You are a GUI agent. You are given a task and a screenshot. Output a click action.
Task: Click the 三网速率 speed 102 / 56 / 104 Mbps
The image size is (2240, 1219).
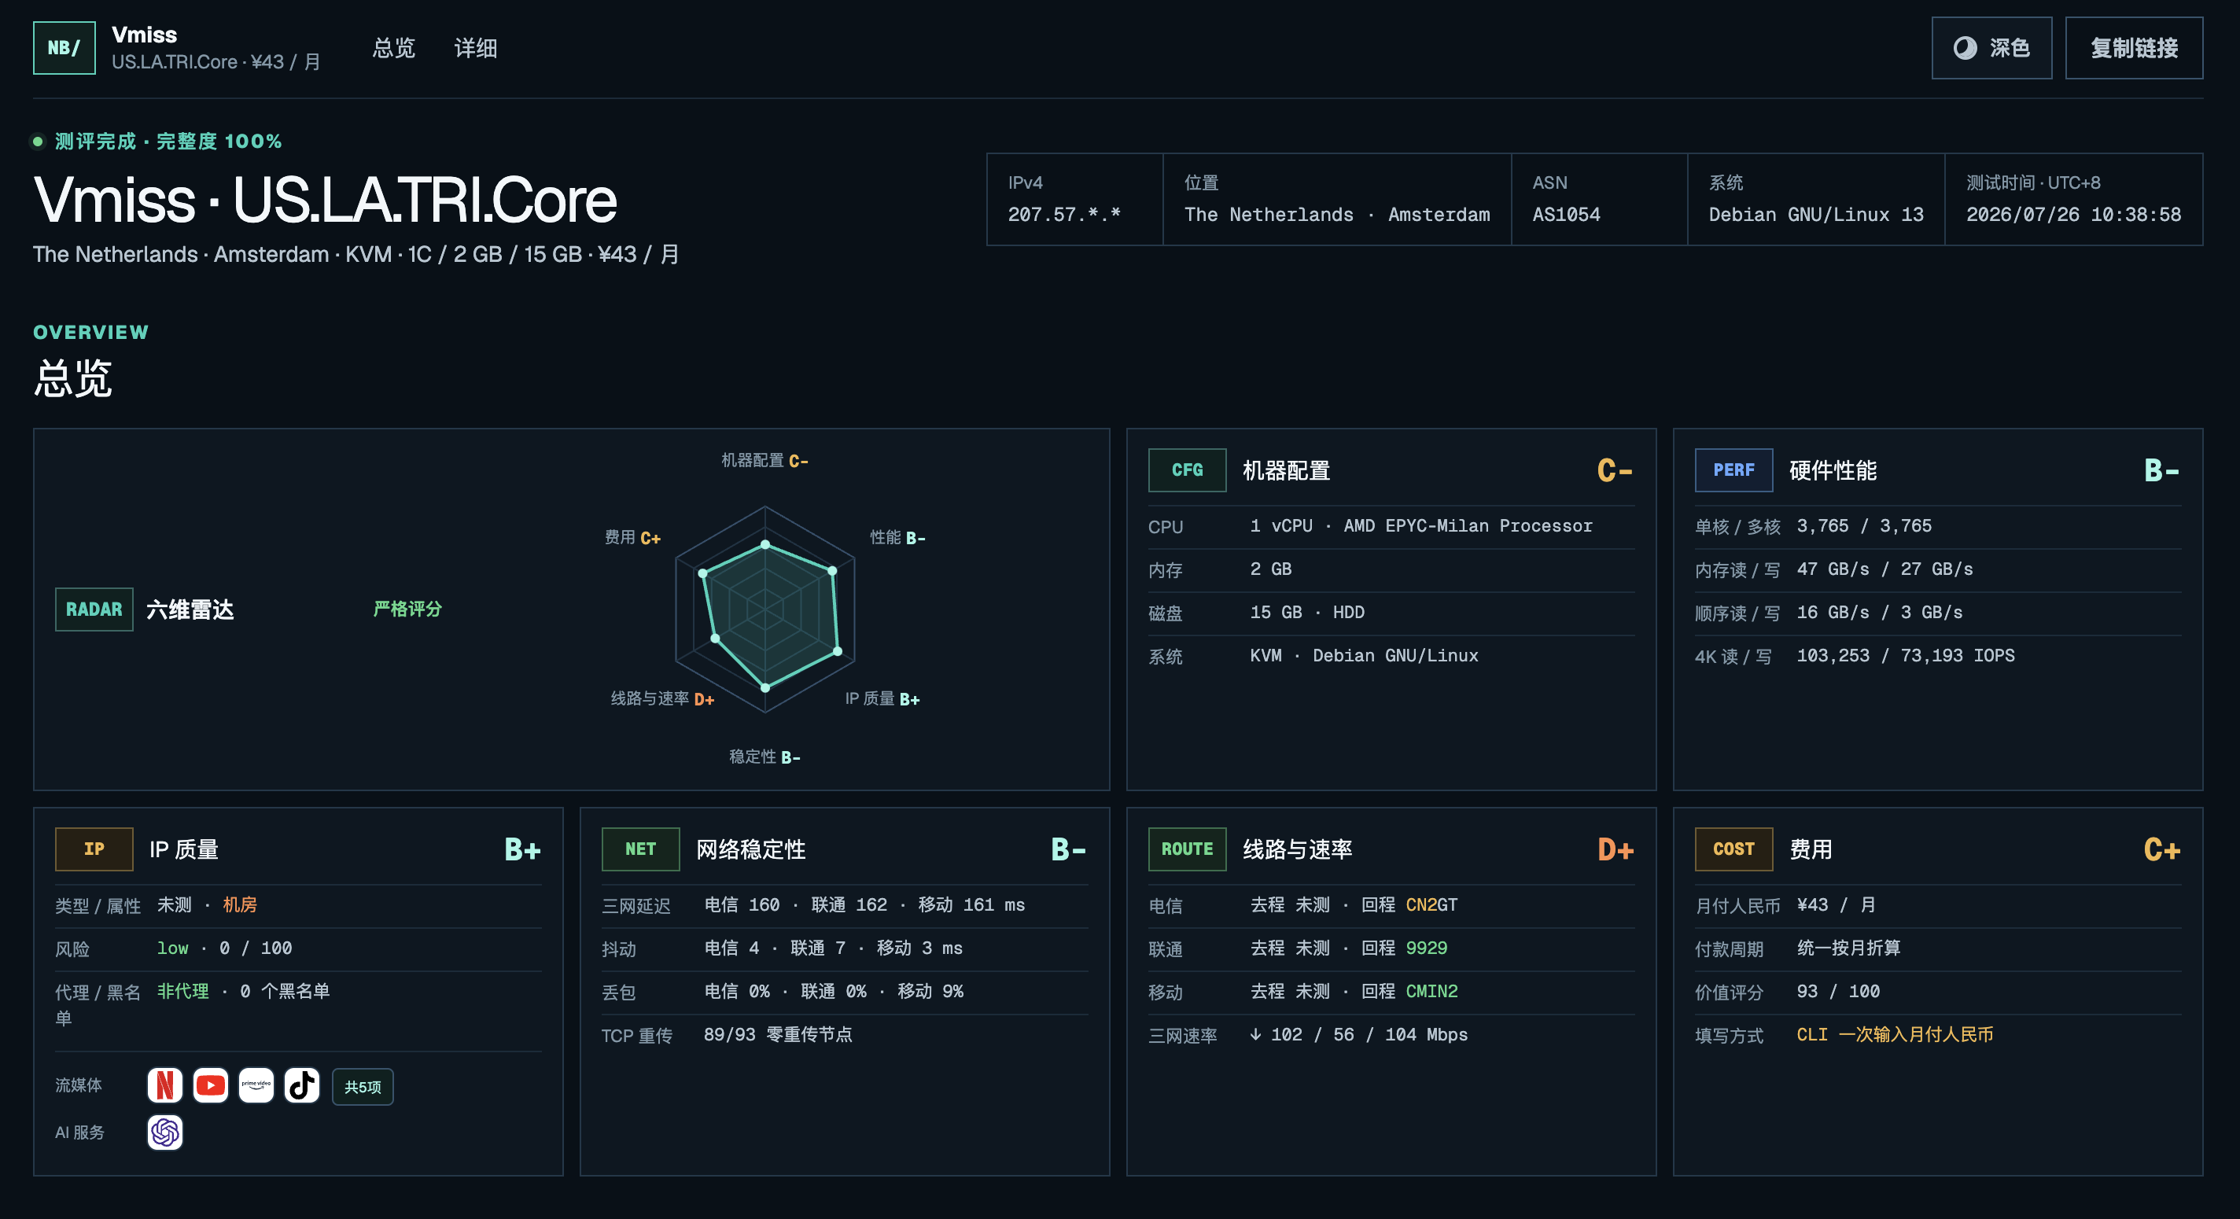[x=1358, y=1035]
